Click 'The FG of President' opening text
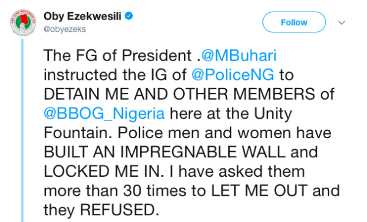 (x=117, y=56)
